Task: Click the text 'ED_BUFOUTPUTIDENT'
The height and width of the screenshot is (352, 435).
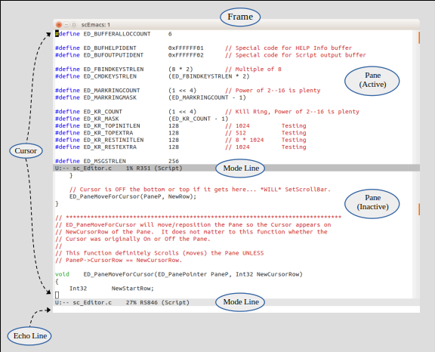Action: (x=113, y=55)
